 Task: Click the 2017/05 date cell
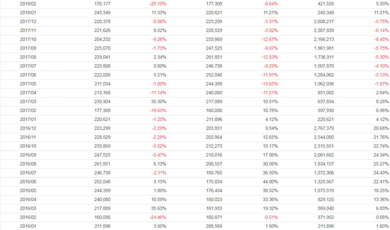28,84
